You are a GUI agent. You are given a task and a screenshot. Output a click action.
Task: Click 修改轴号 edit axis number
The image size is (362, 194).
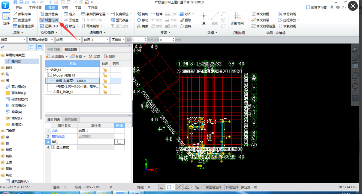260,20
